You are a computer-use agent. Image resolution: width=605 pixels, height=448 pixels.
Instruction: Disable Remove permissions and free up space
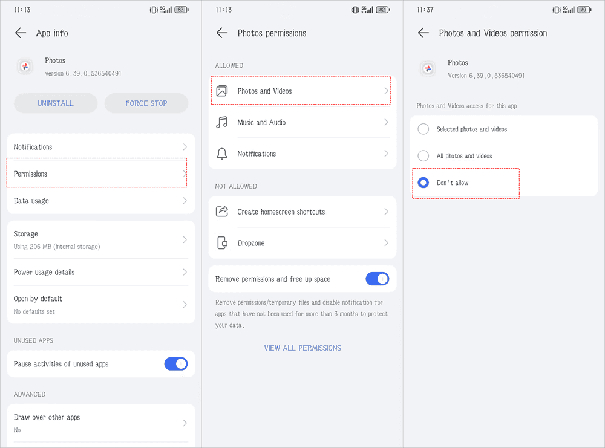click(x=377, y=279)
